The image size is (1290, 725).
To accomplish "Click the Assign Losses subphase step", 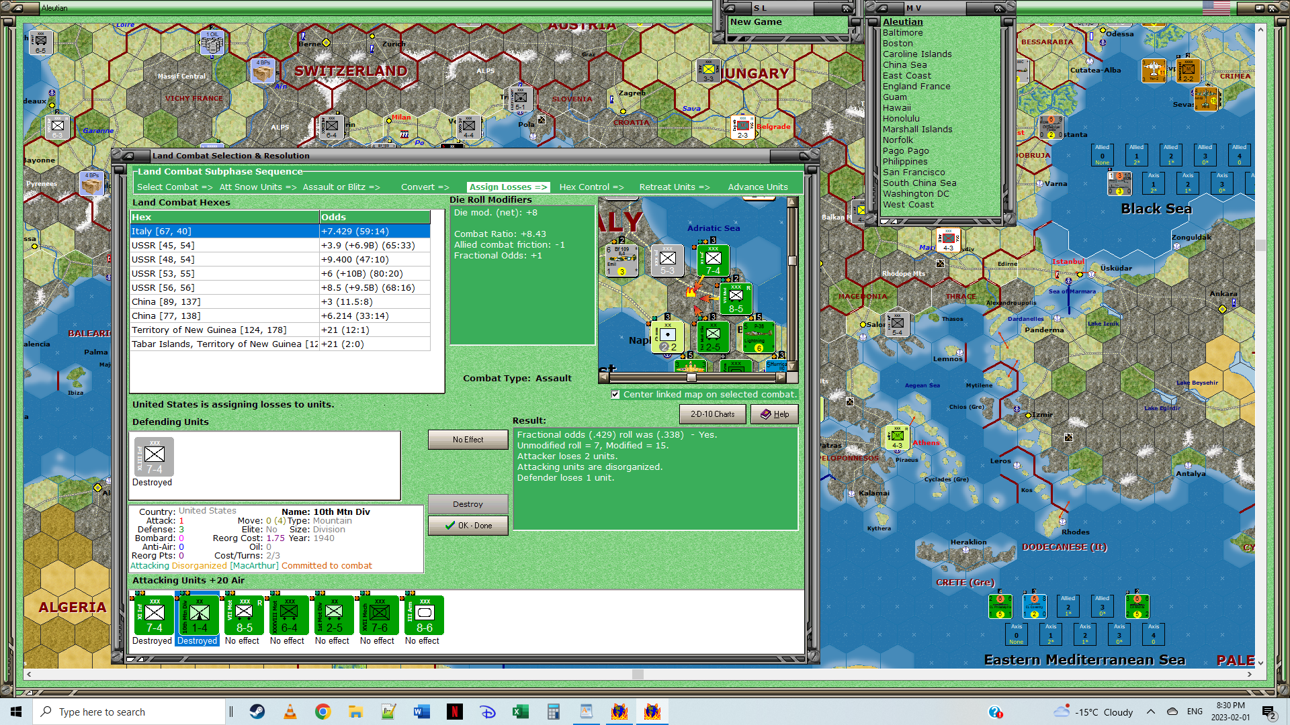I will tap(509, 187).
